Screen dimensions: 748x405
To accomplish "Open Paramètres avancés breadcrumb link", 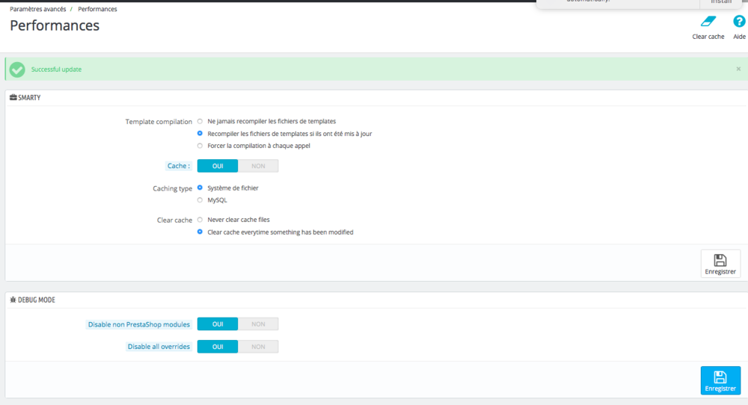I will [x=37, y=9].
